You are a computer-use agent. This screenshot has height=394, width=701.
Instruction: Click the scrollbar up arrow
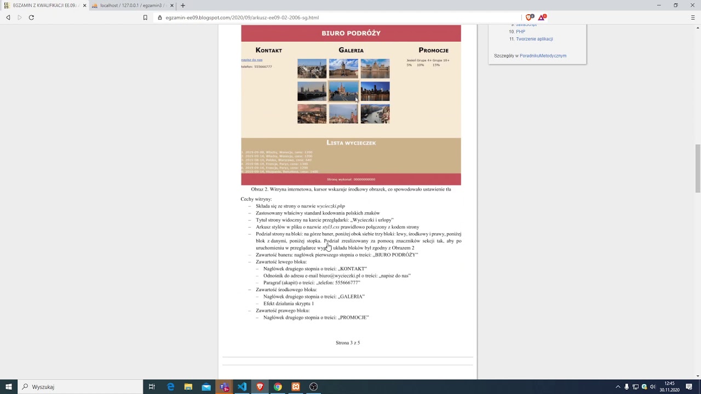coord(698,27)
